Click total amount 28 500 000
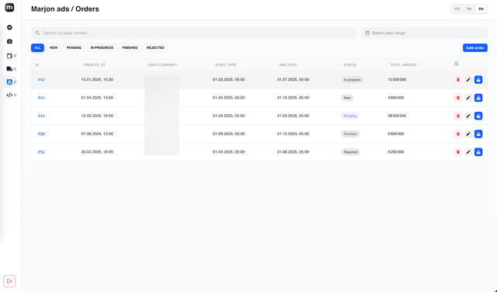Image resolution: width=497 pixels, height=292 pixels. tap(397, 116)
